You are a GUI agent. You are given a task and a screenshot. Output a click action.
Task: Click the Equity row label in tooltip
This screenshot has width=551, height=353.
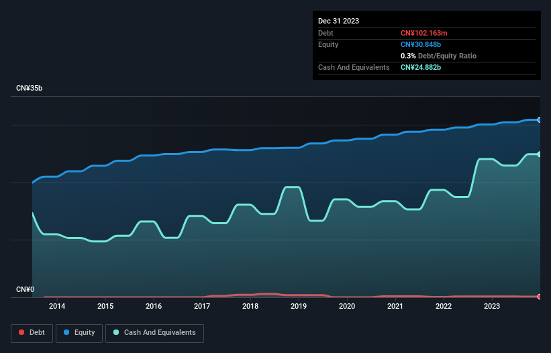tap(328, 44)
